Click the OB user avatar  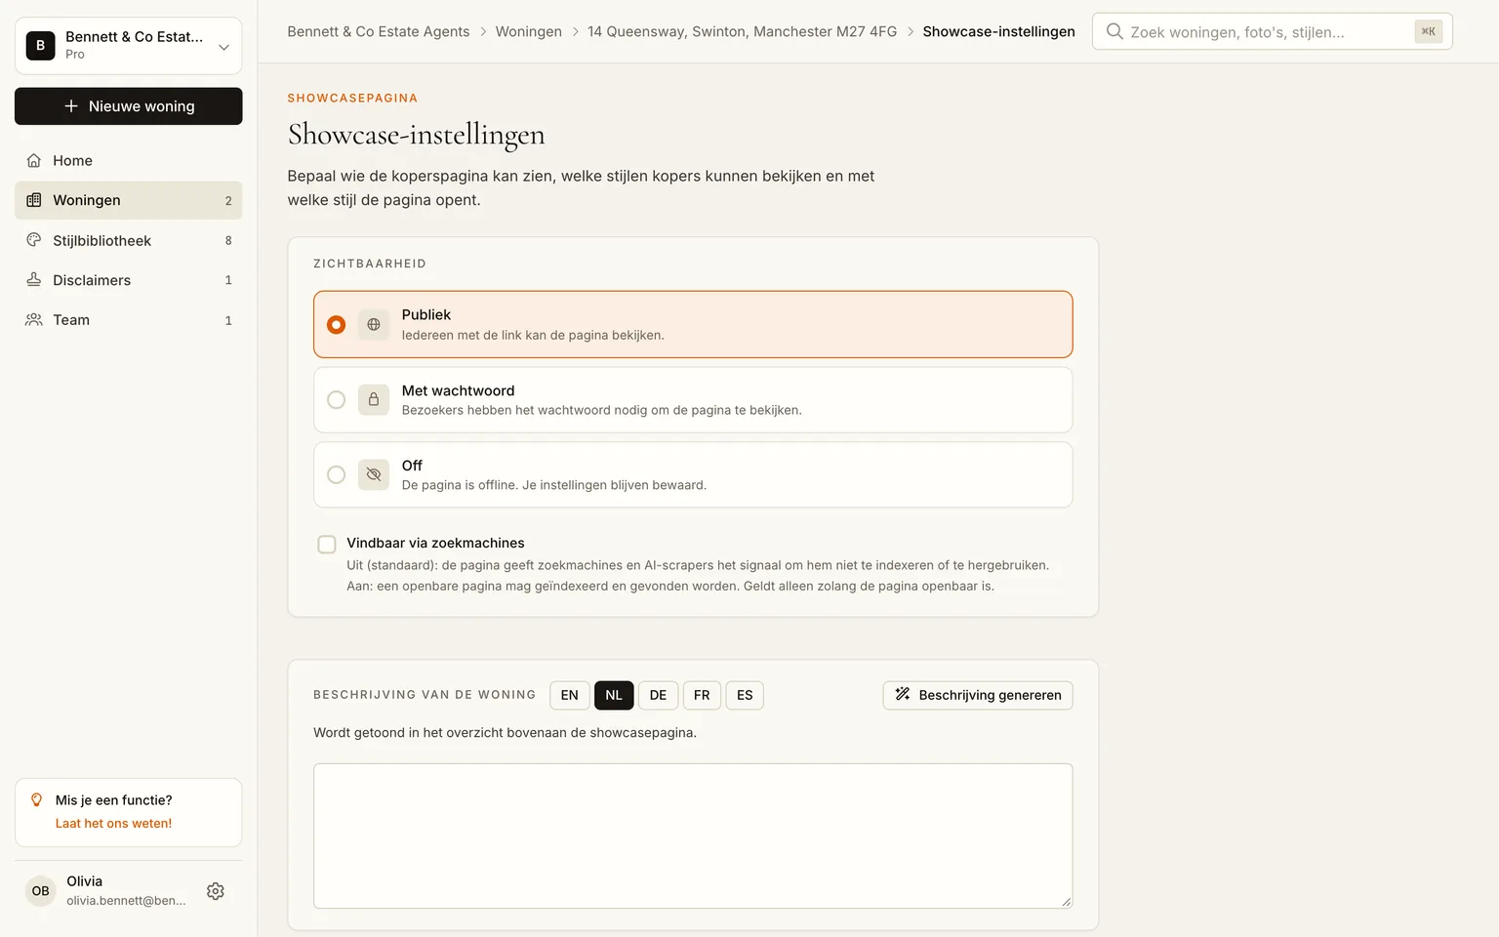[40, 890]
